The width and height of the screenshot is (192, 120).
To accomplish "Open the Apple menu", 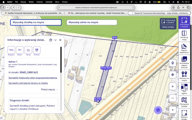I will click(x=3, y=2).
